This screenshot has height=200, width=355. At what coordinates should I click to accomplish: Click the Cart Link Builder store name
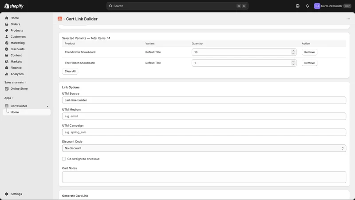[x=331, y=6]
